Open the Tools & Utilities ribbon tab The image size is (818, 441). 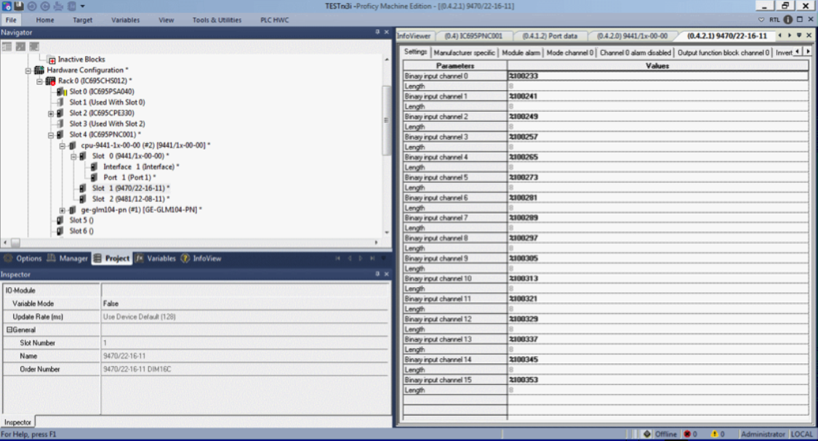click(x=217, y=20)
